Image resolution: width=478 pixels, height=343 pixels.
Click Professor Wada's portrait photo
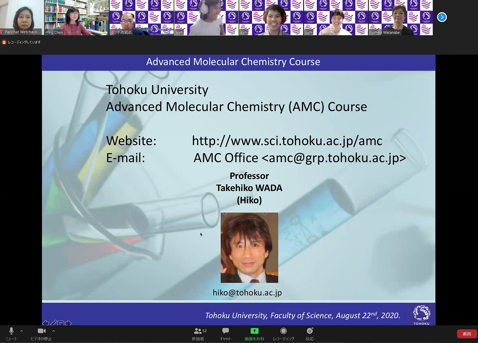point(249,248)
